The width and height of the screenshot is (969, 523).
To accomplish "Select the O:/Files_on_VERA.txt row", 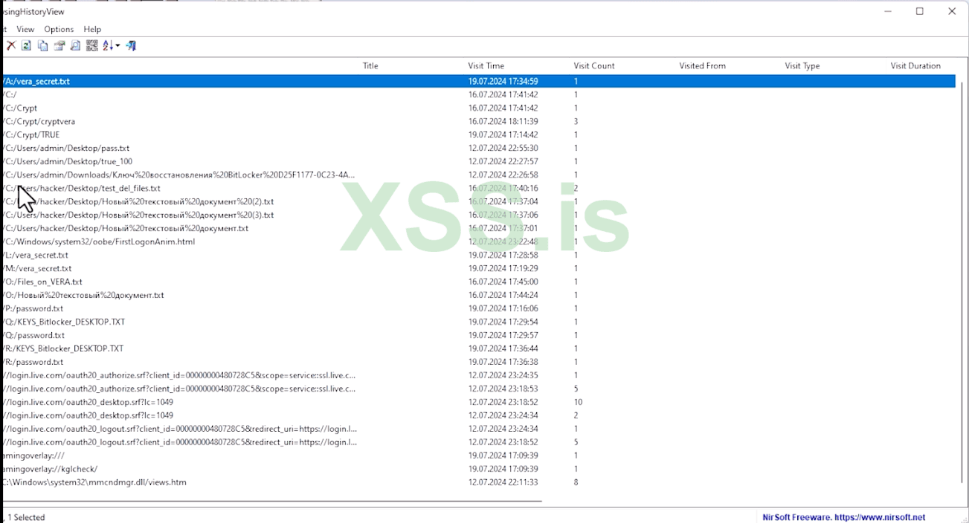I will [479, 282].
